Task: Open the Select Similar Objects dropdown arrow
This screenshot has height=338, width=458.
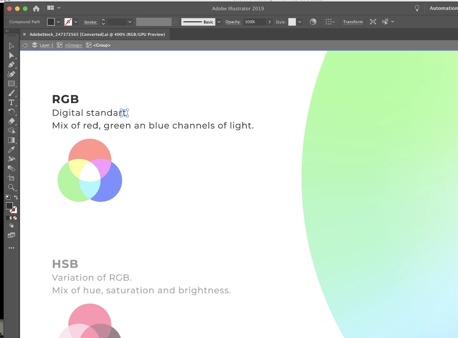Action: point(393,22)
